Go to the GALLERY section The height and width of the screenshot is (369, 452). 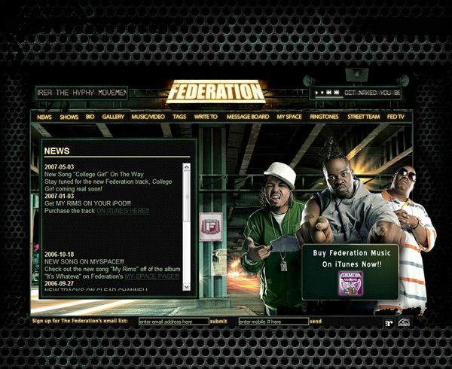tap(113, 117)
